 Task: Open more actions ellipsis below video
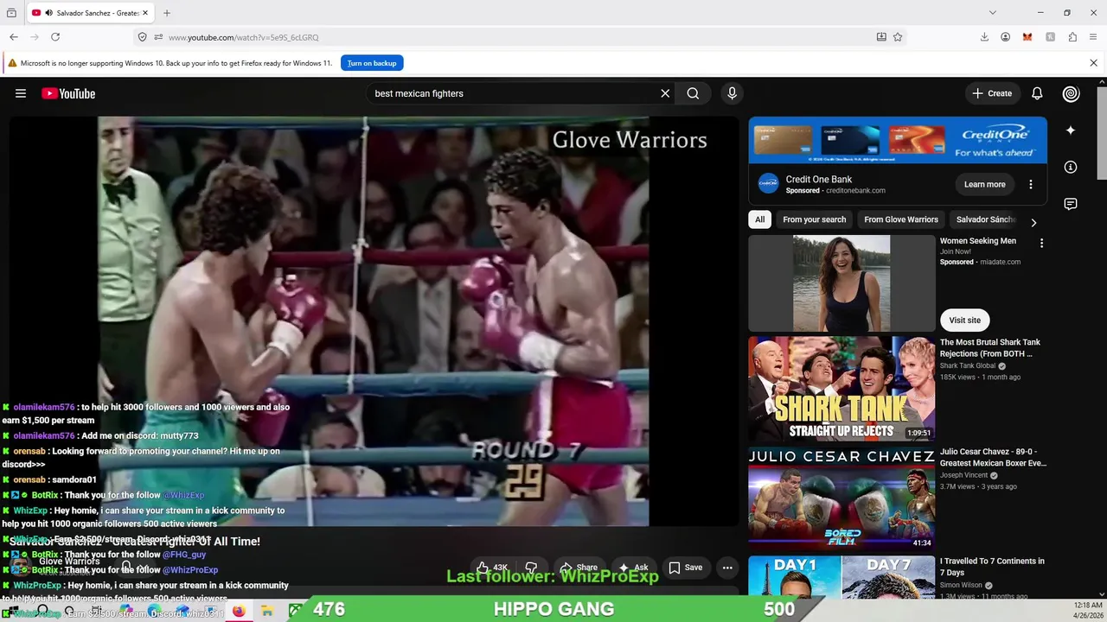pyautogui.click(x=727, y=568)
